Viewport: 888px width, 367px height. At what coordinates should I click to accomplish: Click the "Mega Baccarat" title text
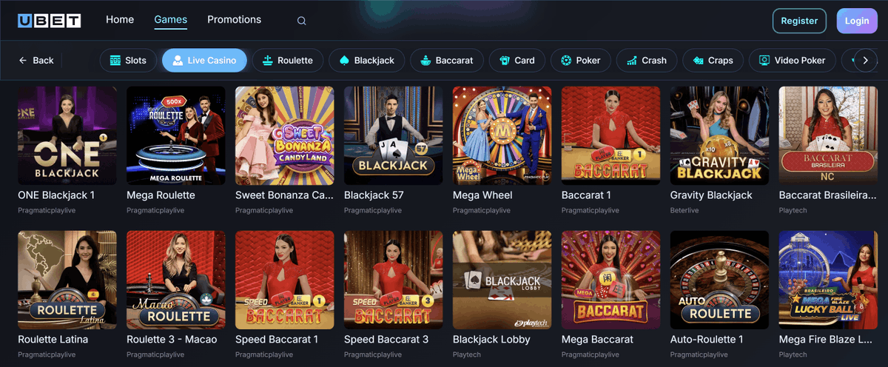[597, 340]
